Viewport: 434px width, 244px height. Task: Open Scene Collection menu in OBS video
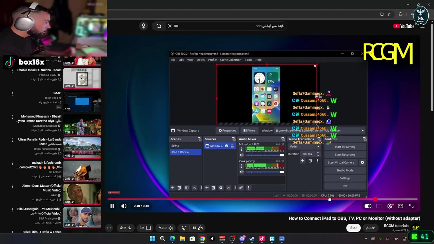[231, 60]
